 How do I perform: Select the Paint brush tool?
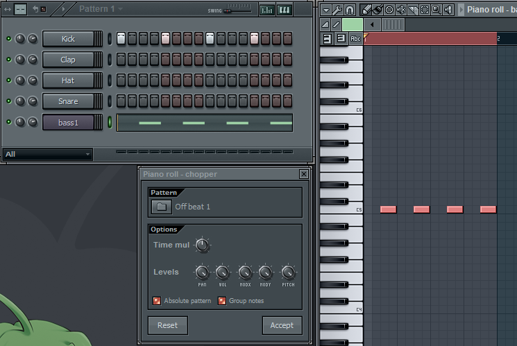377,10
